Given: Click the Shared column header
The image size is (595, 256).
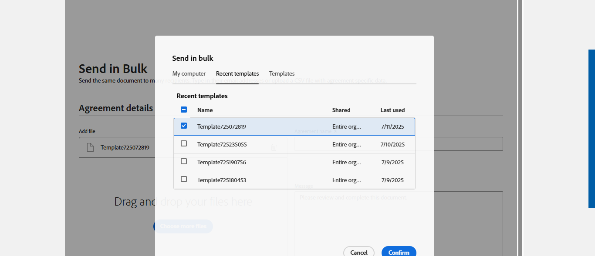Looking at the screenshot, I should (x=341, y=110).
